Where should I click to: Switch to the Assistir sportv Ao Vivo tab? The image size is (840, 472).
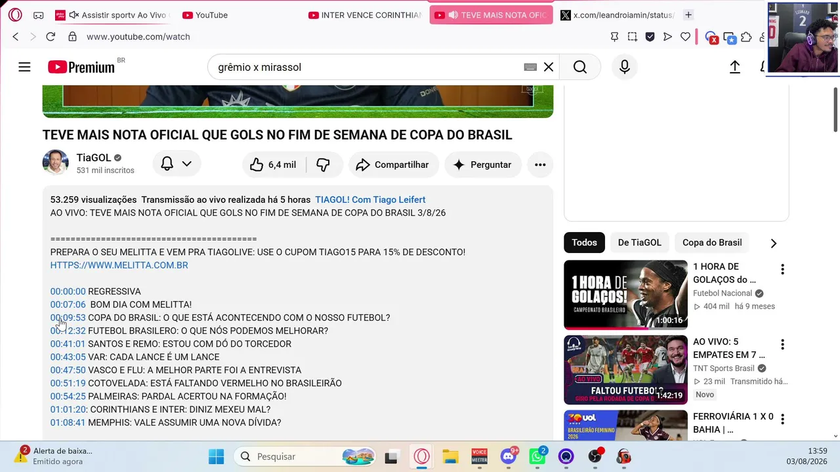click(113, 14)
